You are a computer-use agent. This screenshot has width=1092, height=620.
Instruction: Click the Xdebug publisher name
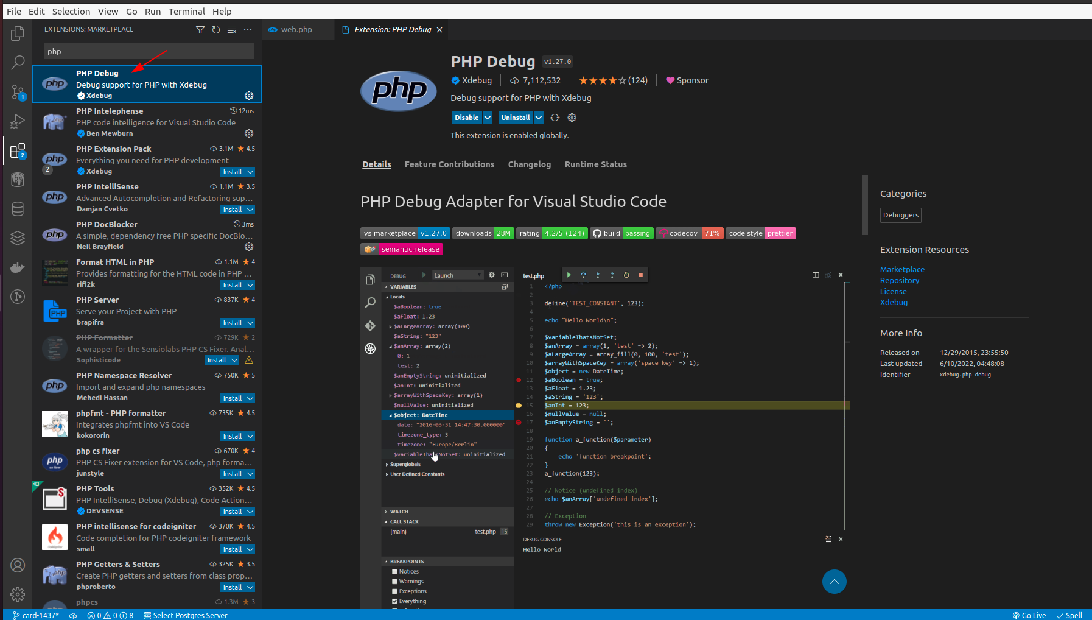[477, 80]
